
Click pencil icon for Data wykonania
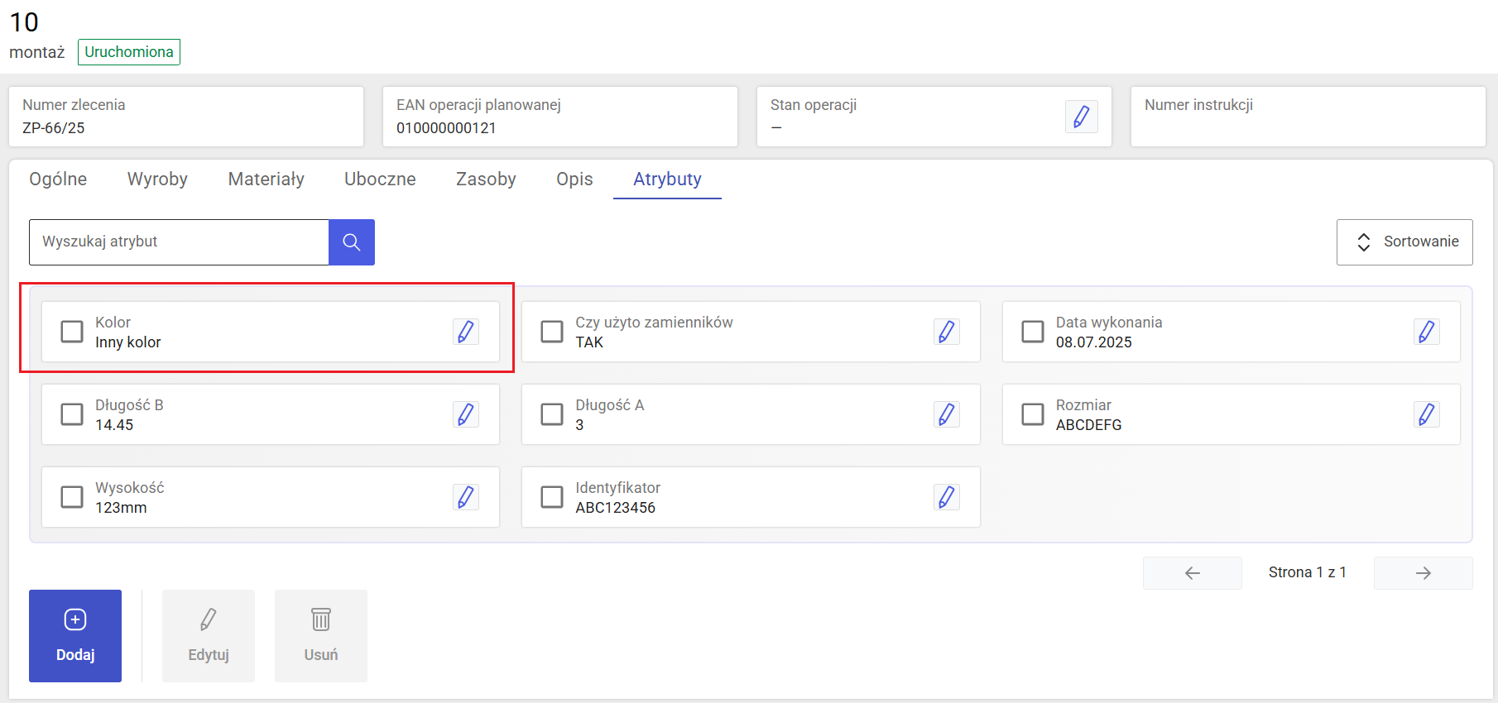pyautogui.click(x=1426, y=332)
